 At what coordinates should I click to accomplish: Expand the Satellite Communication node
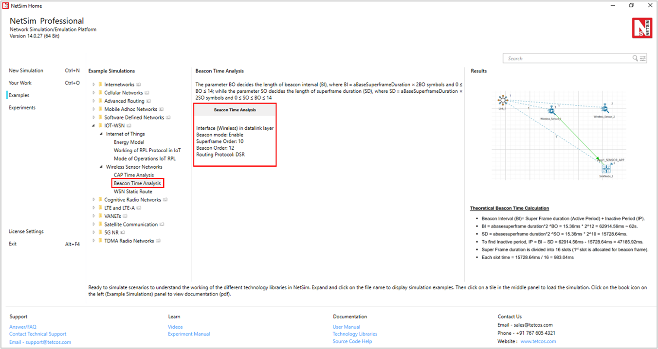(x=93, y=225)
